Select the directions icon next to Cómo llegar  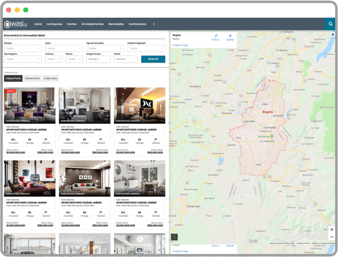point(215,36)
